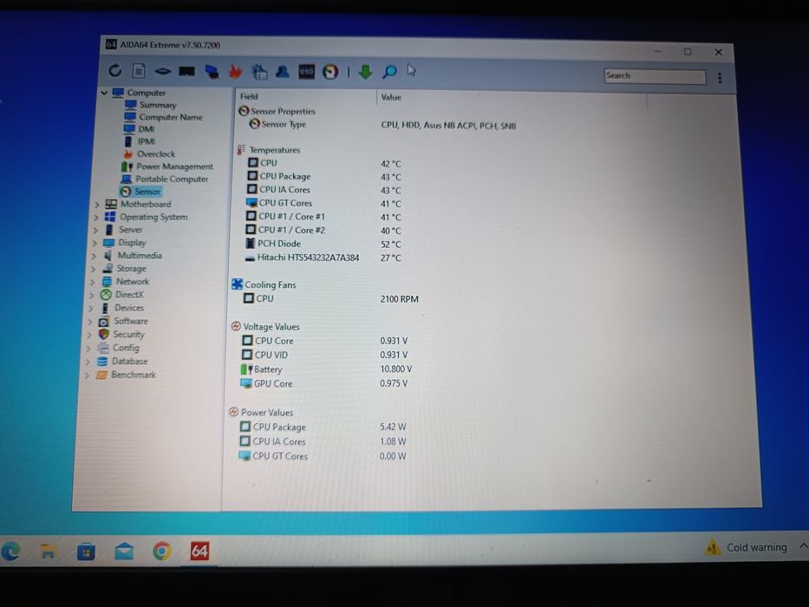Select Devices in the tree

coord(121,308)
